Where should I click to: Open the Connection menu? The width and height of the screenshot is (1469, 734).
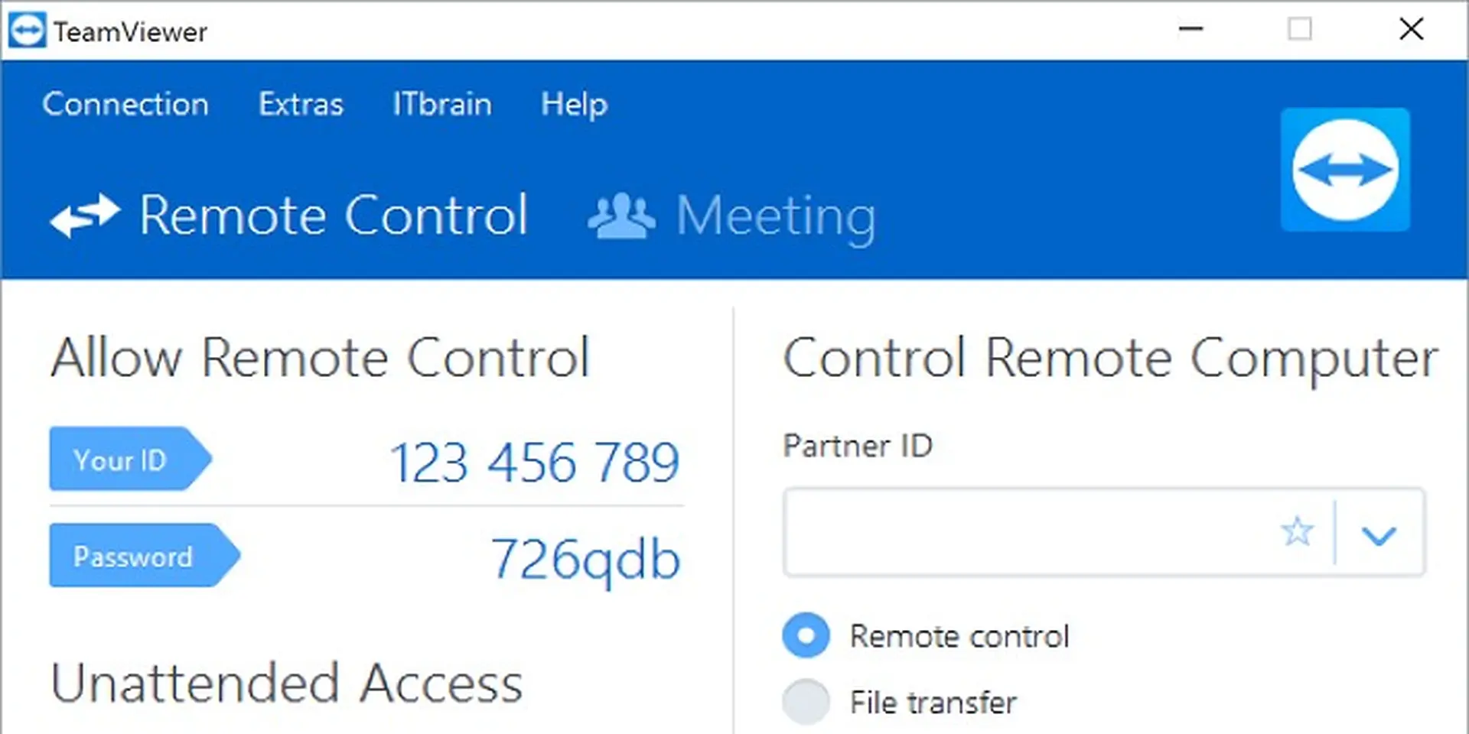(125, 105)
